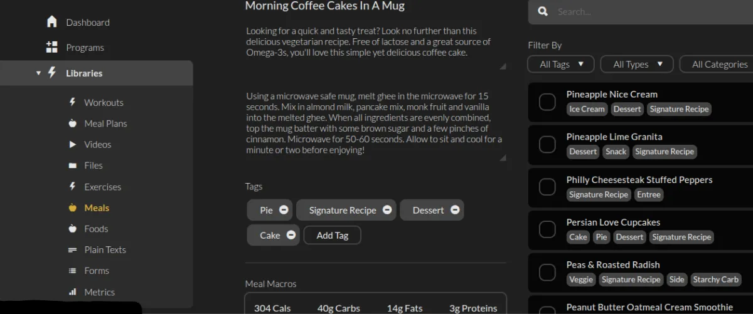Check the Philly Cheesesteak Stuffed Peppers checkbox

tap(547, 187)
